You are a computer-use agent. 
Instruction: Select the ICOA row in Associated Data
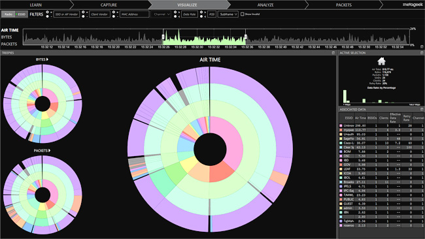381,173
